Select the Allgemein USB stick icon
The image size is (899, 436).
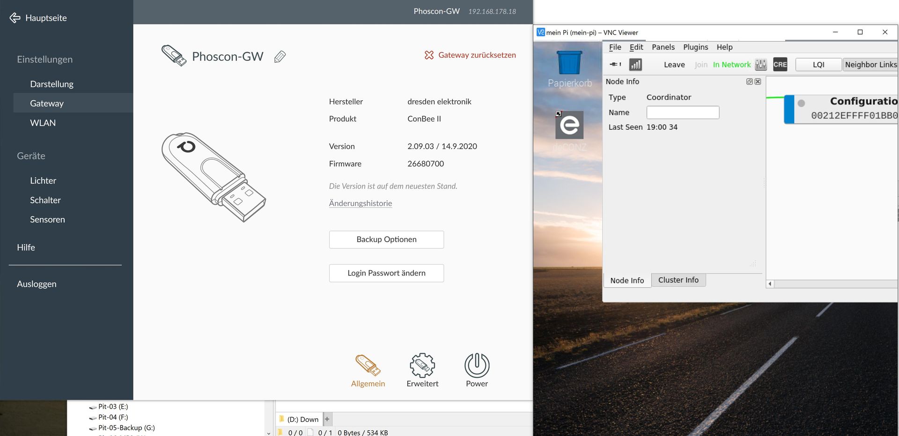(x=368, y=365)
